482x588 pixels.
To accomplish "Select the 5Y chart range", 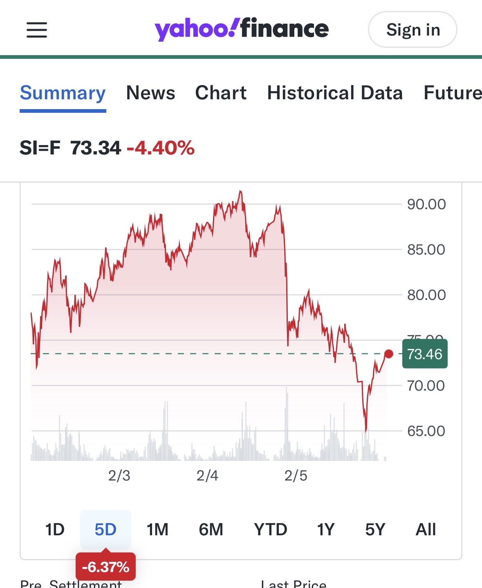I will 375,530.
